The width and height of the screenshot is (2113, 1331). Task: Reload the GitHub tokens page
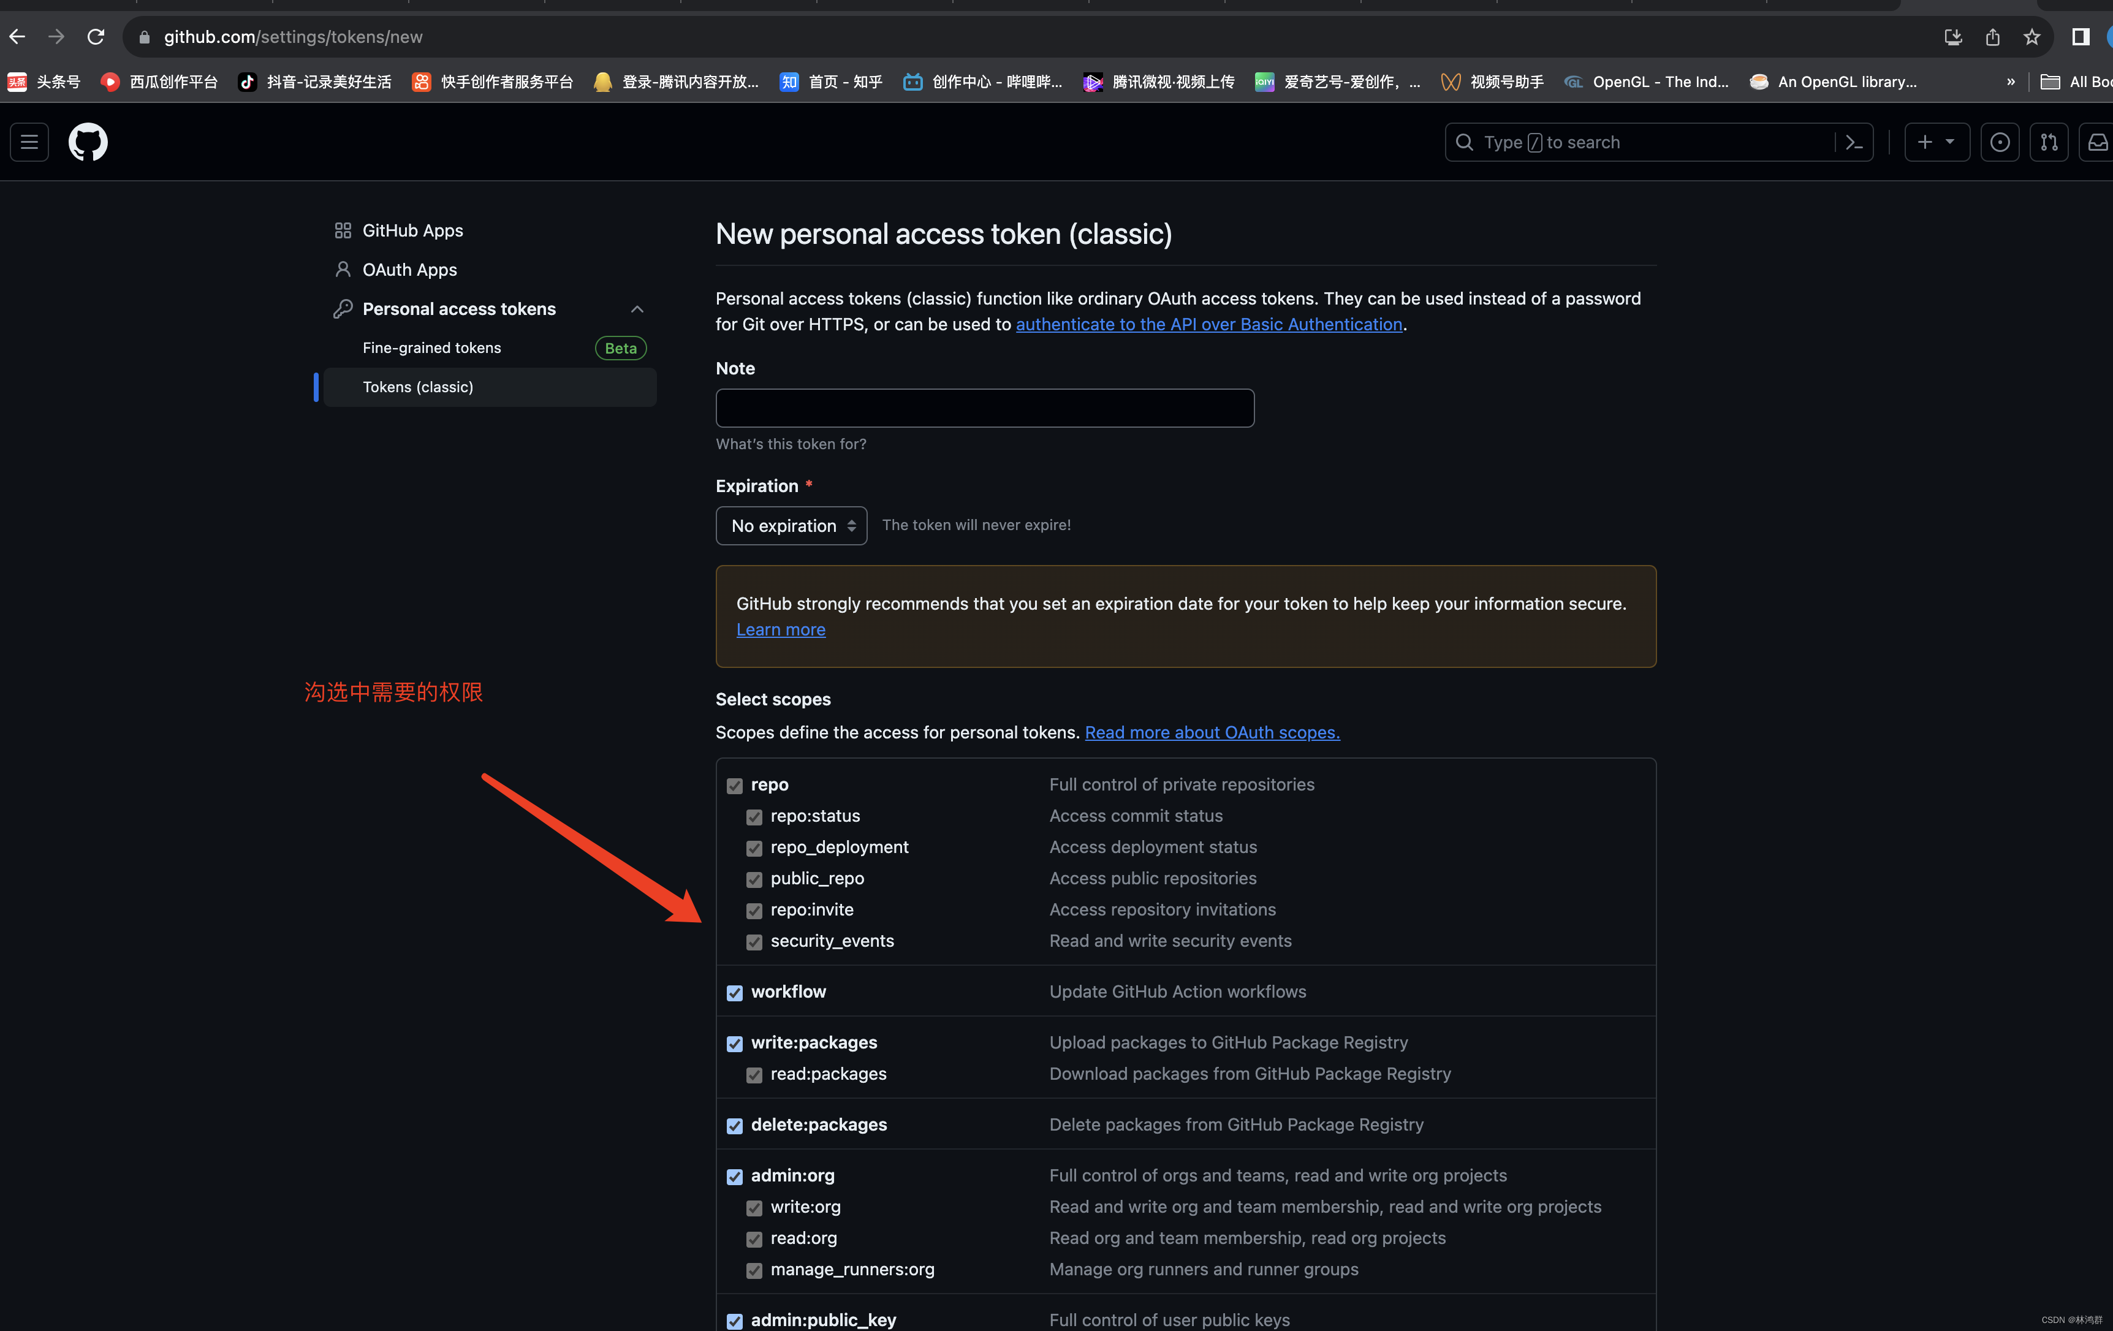coord(96,37)
